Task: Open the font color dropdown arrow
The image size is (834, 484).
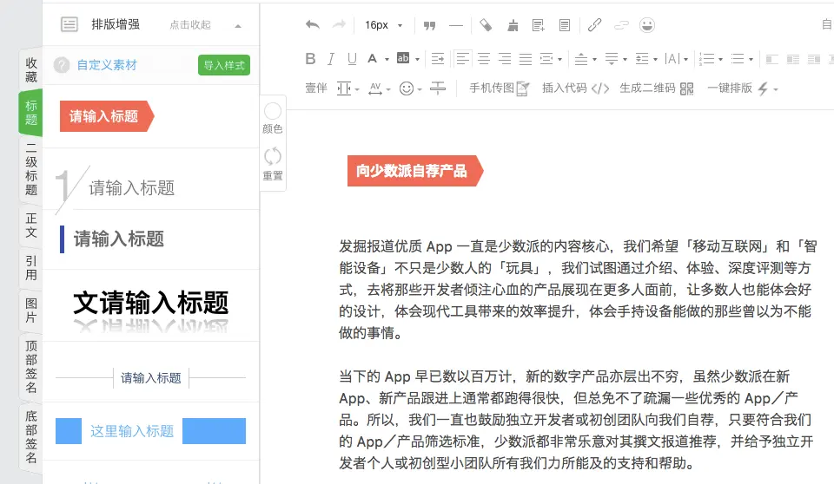Action: [387, 60]
